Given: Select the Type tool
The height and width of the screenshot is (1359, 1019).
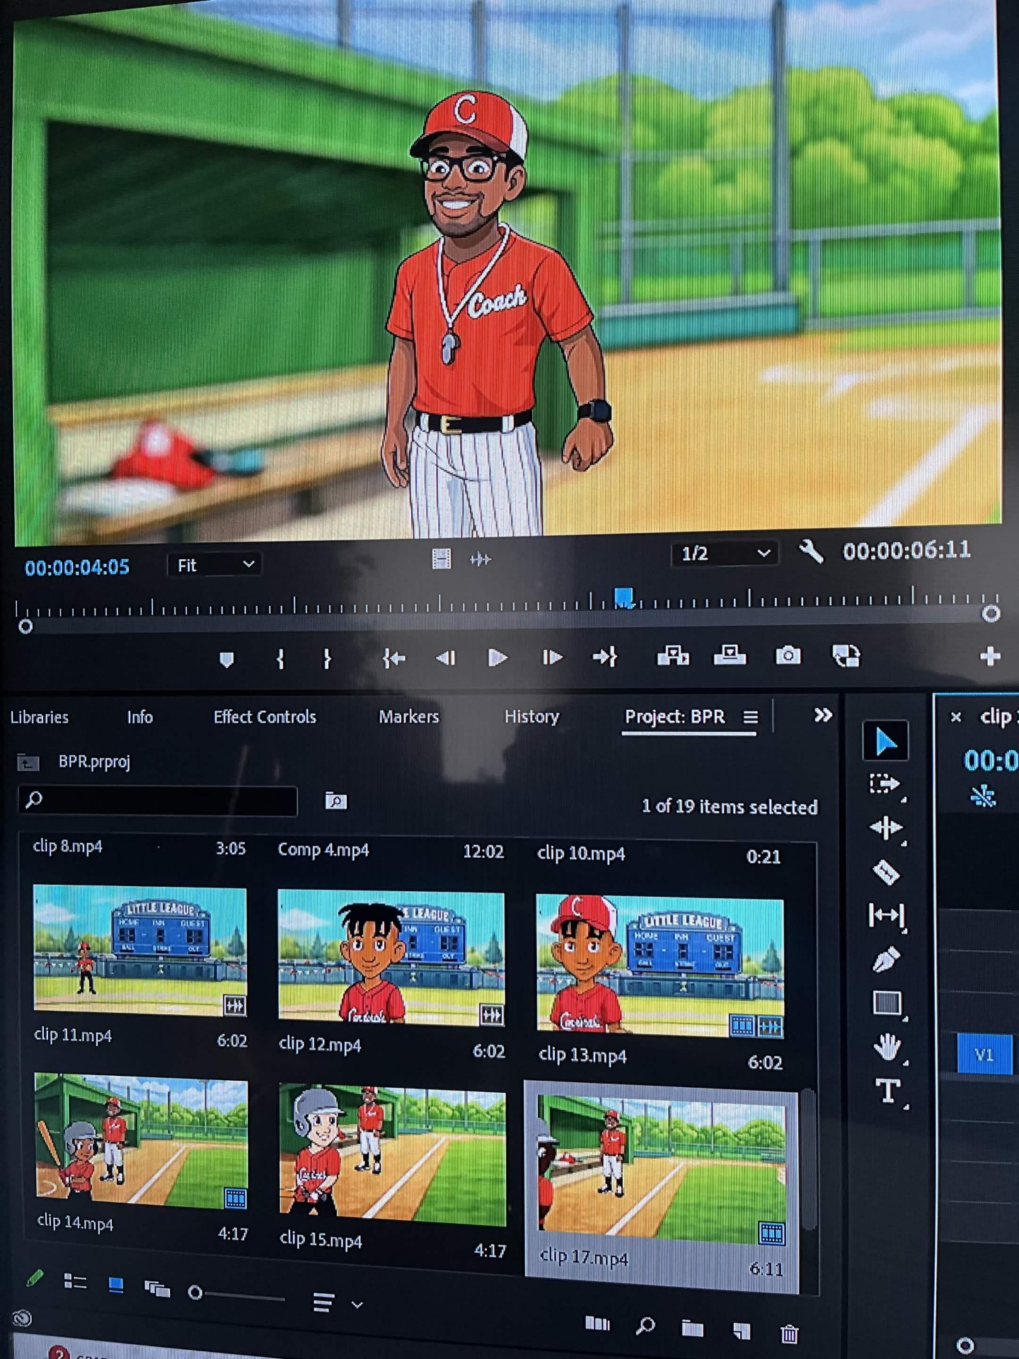Looking at the screenshot, I should pos(887,1091).
